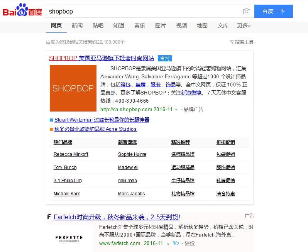This screenshot has width=308, height=252.
Task: Open the 清仓特惠 link
Action: point(225,194)
